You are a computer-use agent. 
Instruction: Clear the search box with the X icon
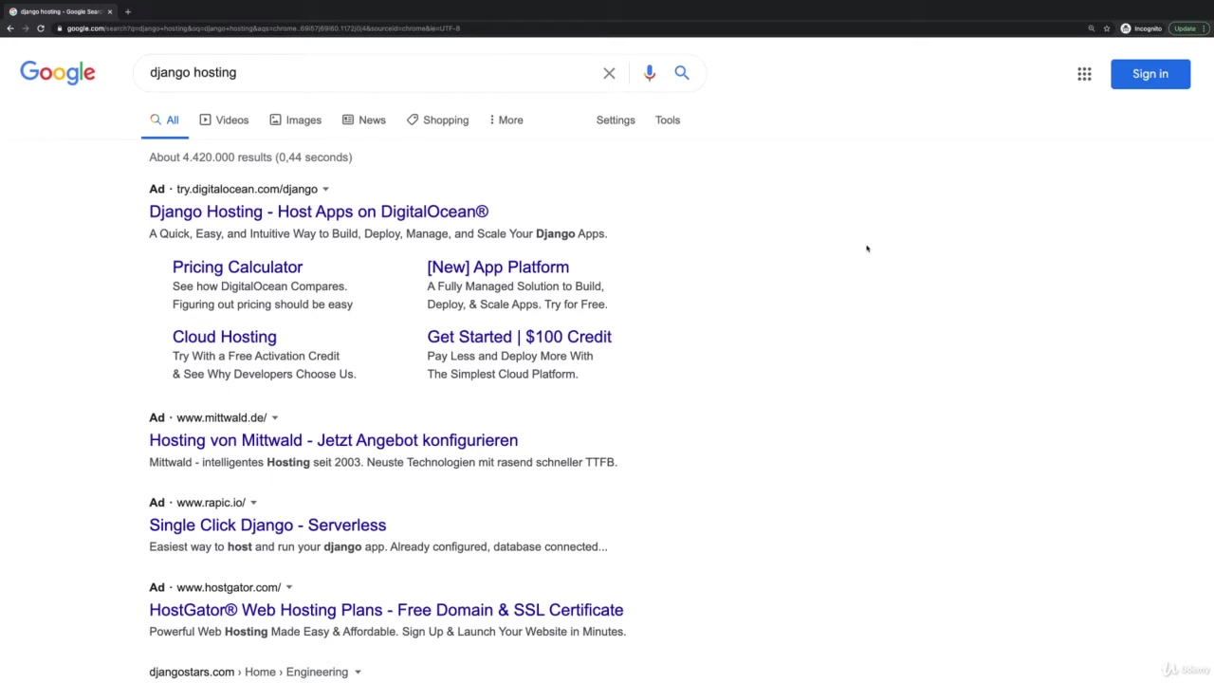(x=609, y=73)
